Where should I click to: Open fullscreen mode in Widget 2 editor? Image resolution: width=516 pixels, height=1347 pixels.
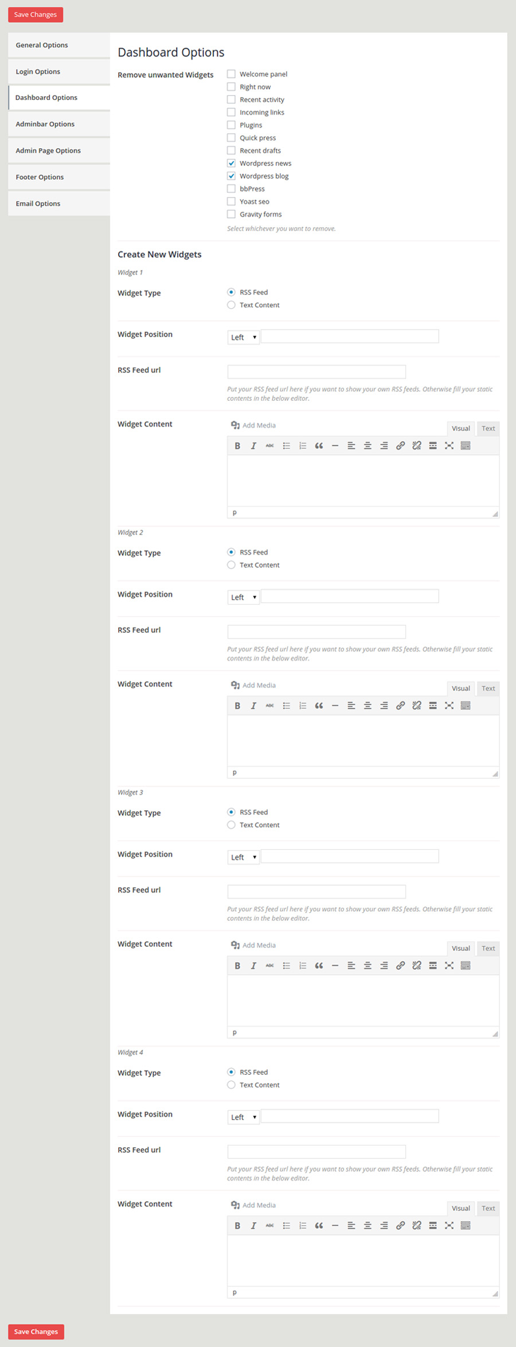[449, 706]
